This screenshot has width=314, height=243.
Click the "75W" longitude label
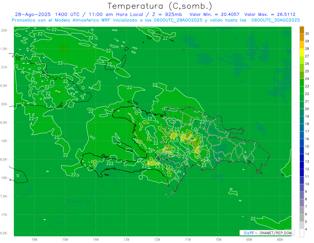pyautogui.click(x=65, y=240)
